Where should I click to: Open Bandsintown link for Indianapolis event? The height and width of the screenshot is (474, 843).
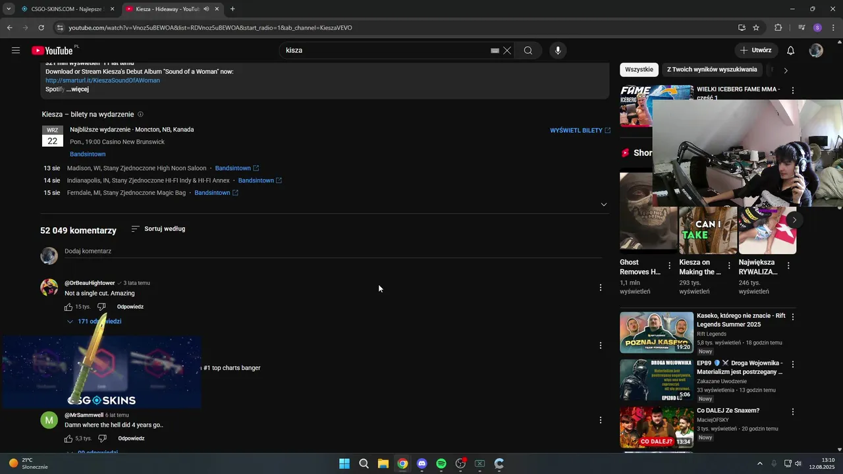259,180
